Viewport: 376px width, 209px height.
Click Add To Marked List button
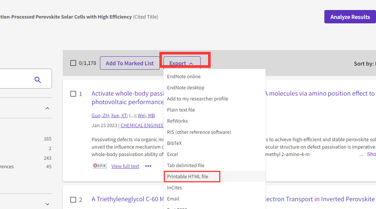(x=130, y=63)
